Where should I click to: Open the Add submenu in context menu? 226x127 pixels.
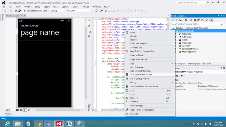[150, 63]
